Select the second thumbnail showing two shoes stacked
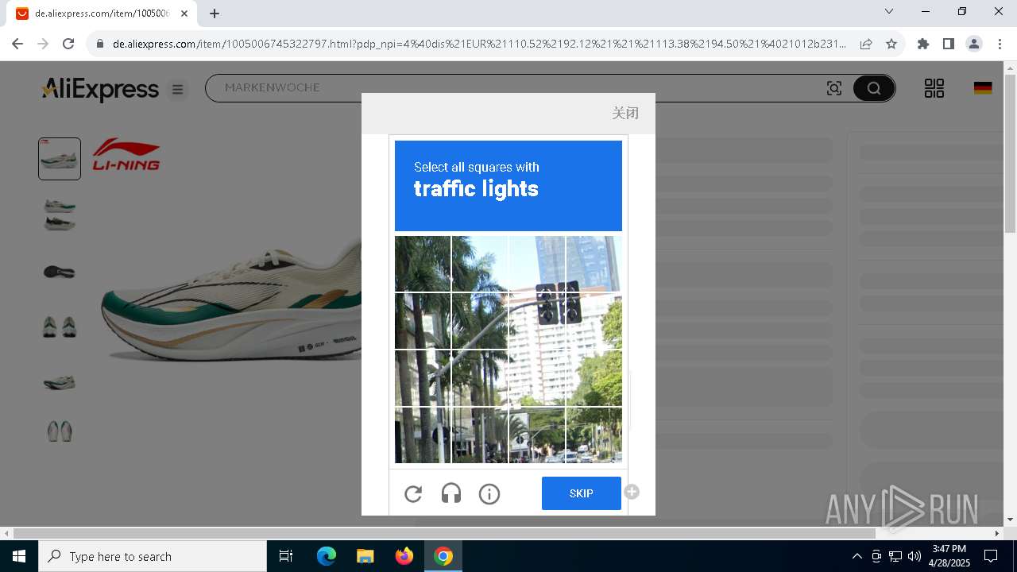 click(x=60, y=214)
